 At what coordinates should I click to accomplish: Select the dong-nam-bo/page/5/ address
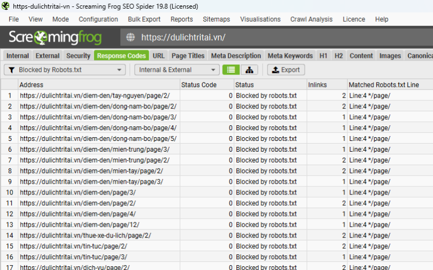(98, 139)
